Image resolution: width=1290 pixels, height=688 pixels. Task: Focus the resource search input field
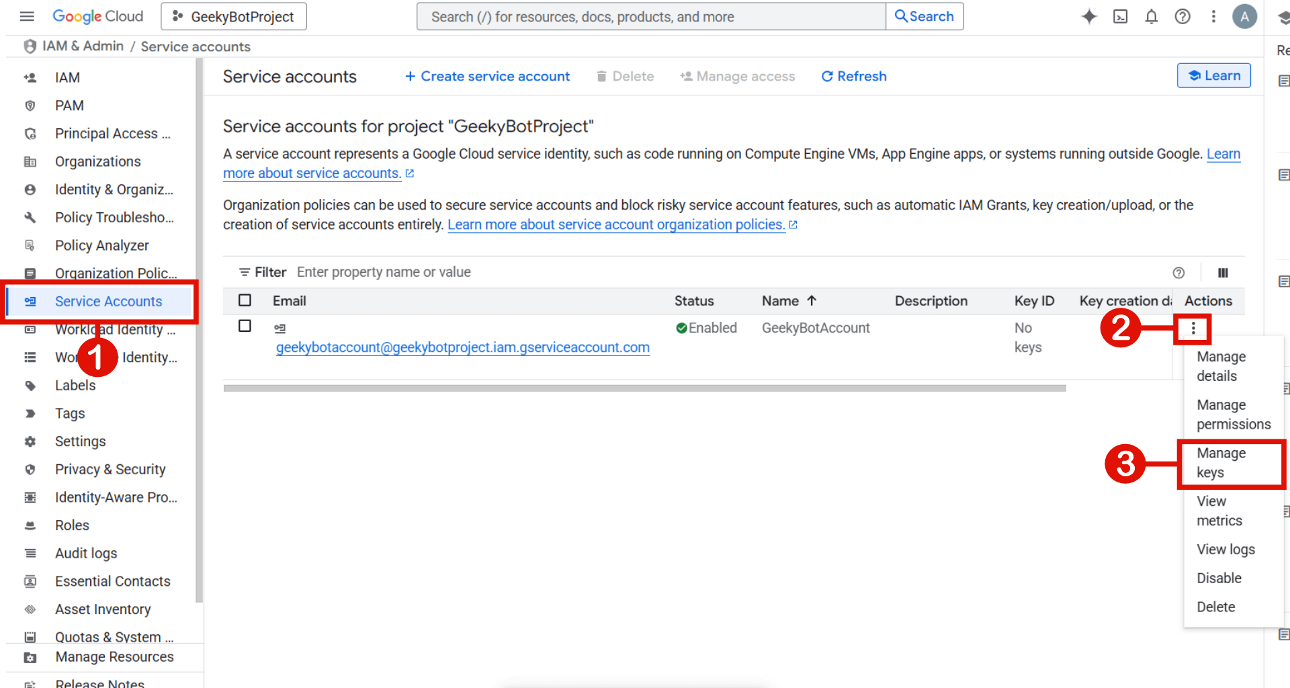click(x=651, y=16)
